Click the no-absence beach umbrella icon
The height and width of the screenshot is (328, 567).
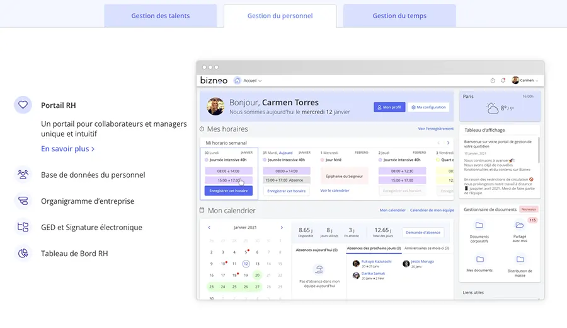point(319,269)
